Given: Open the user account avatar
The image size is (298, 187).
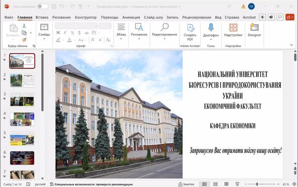Looking at the screenshot, I should click(x=251, y=7).
